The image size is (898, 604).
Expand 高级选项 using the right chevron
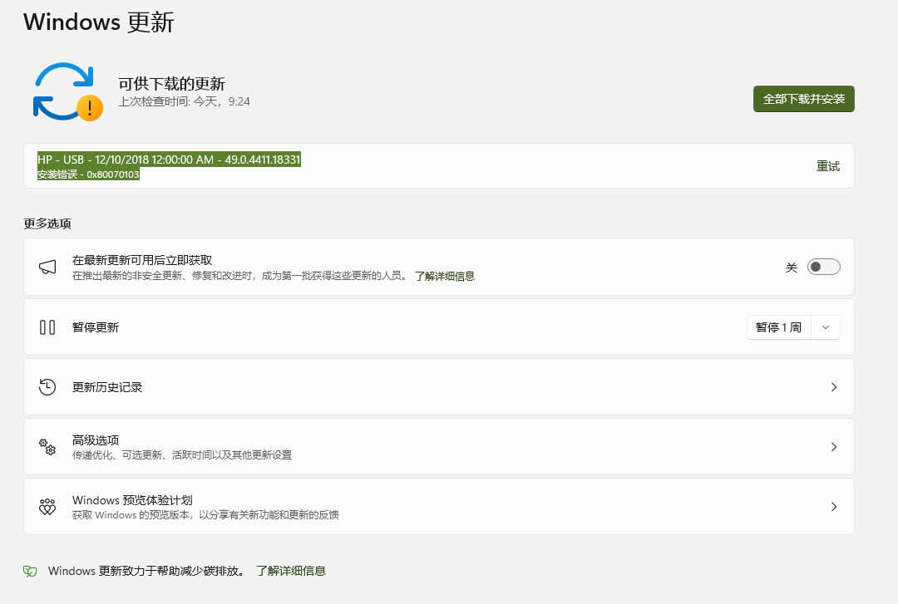pyautogui.click(x=834, y=447)
